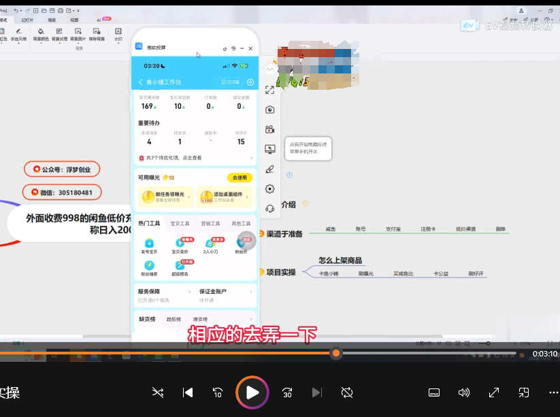This screenshot has height=417, width=560.
Task: Open a file using the folder icon
Action: click(44, 11)
